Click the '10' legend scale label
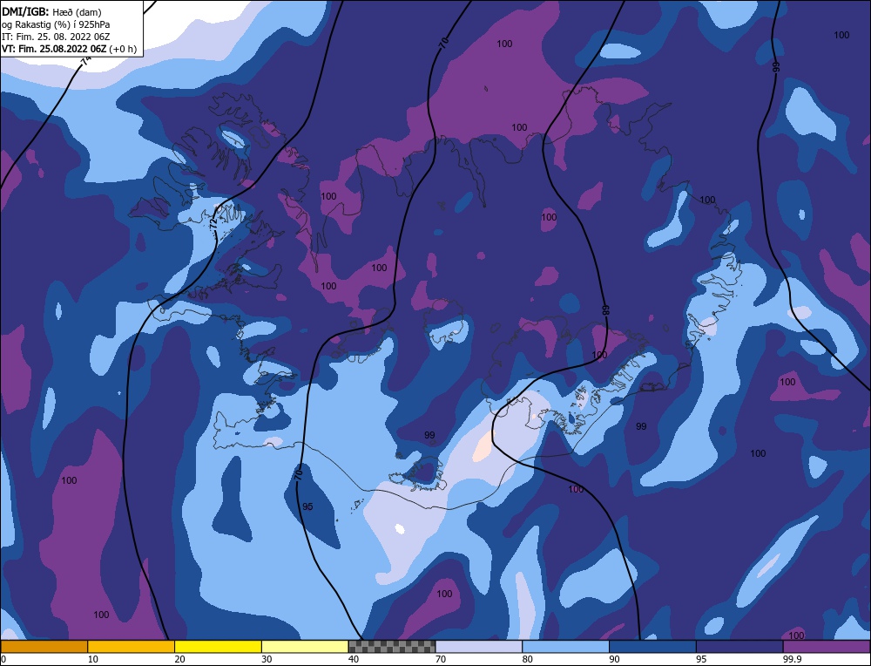Viewport: 871px width, 666px height. point(93,659)
